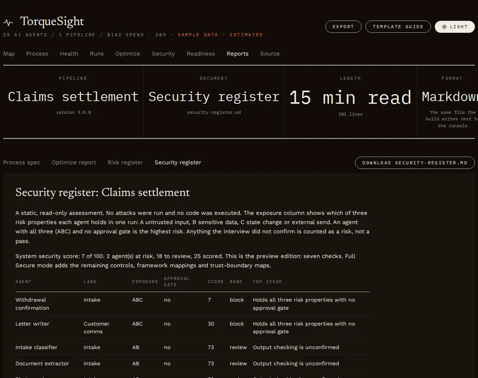478x378 pixels.
Task: Click ABC exposure in Withdrawal confirmation row
Action: point(137,300)
